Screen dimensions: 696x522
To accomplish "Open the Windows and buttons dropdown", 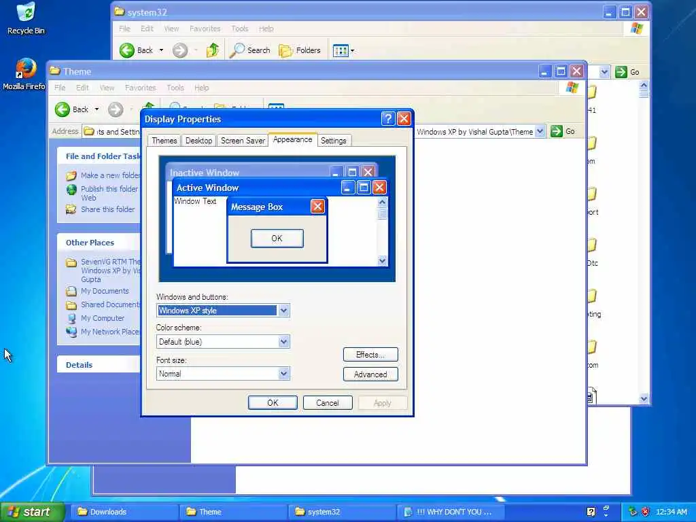I will point(284,310).
